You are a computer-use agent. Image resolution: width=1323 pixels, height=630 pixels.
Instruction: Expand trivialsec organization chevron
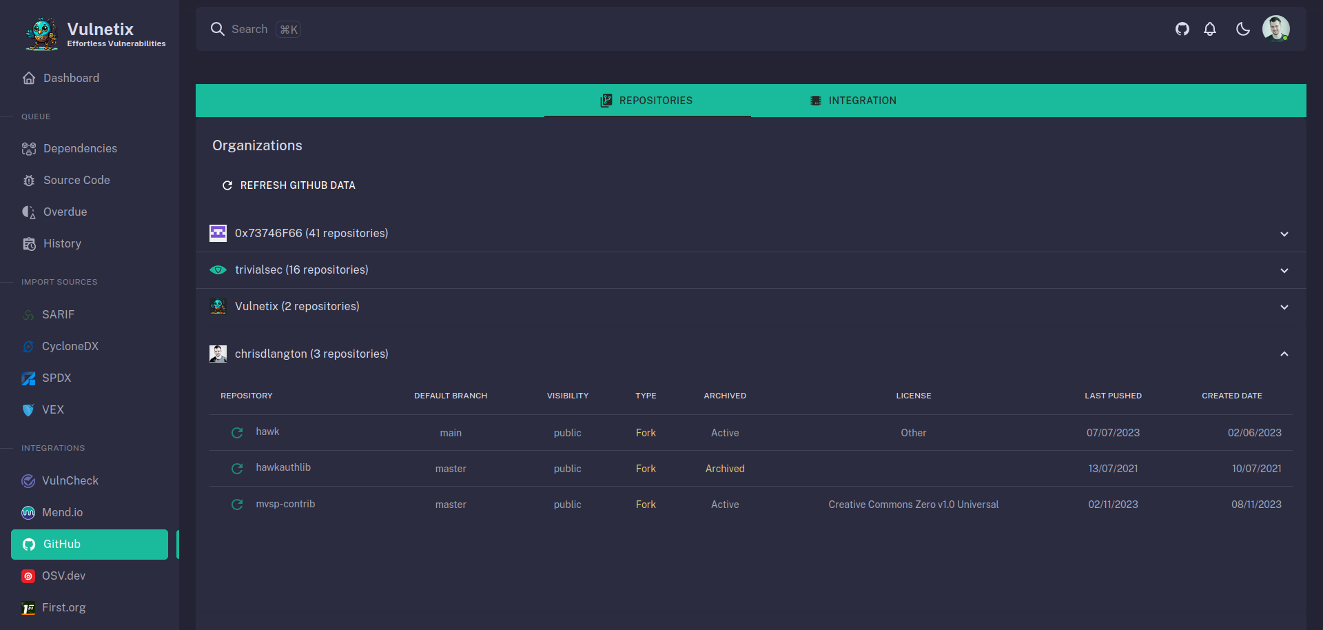pos(1284,270)
